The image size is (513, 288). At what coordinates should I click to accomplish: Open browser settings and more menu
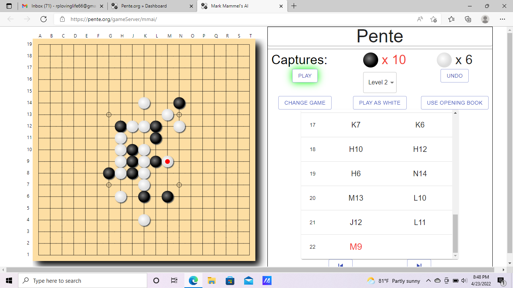coord(502,19)
